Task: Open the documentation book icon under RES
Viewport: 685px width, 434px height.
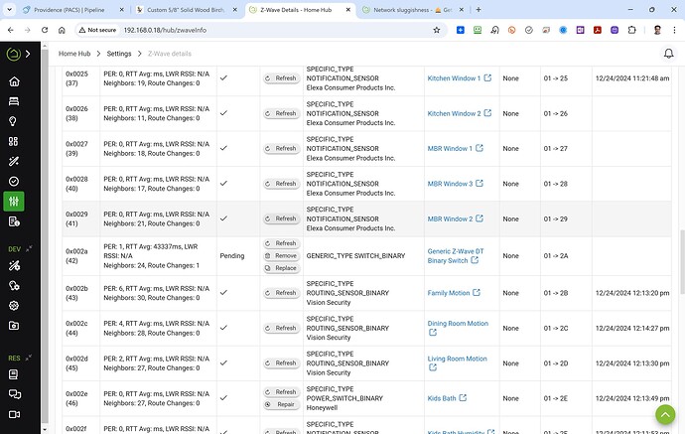Action: pyautogui.click(x=14, y=374)
